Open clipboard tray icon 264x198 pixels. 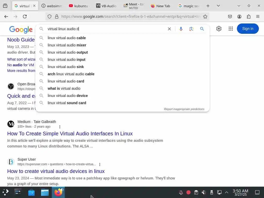[196, 192]
